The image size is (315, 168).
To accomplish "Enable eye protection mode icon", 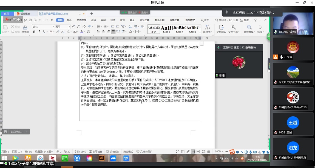I will pos(209,152).
